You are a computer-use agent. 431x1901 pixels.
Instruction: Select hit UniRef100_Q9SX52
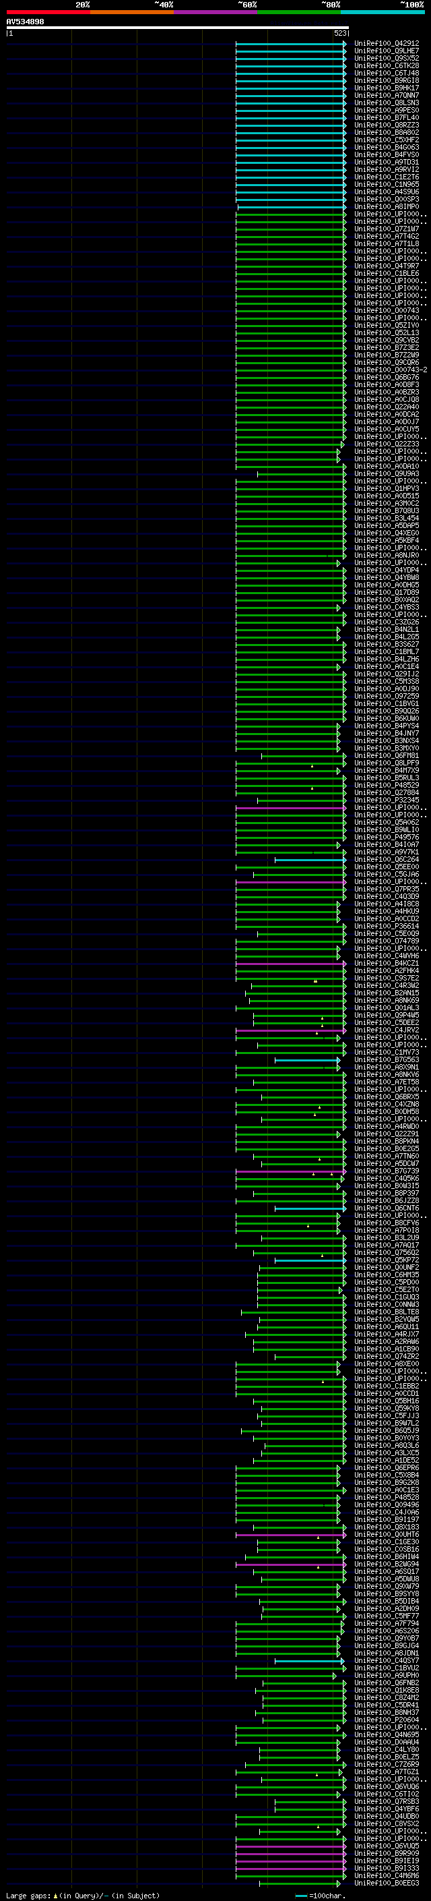(386, 58)
